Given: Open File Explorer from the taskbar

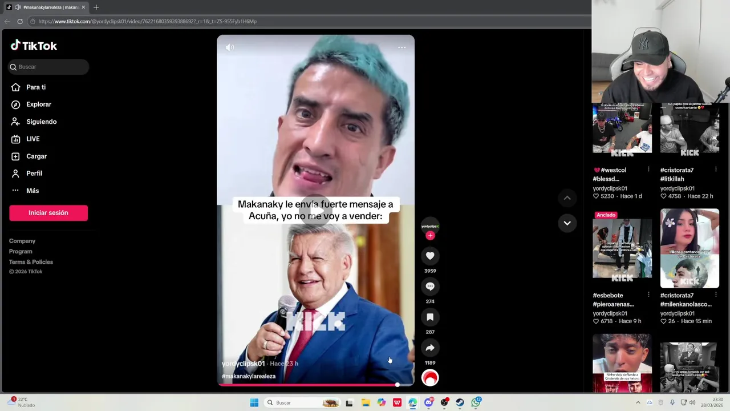Looking at the screenshot, I should coord(365,402).
